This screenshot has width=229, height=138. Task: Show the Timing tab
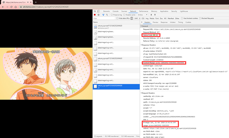[180, 22]
